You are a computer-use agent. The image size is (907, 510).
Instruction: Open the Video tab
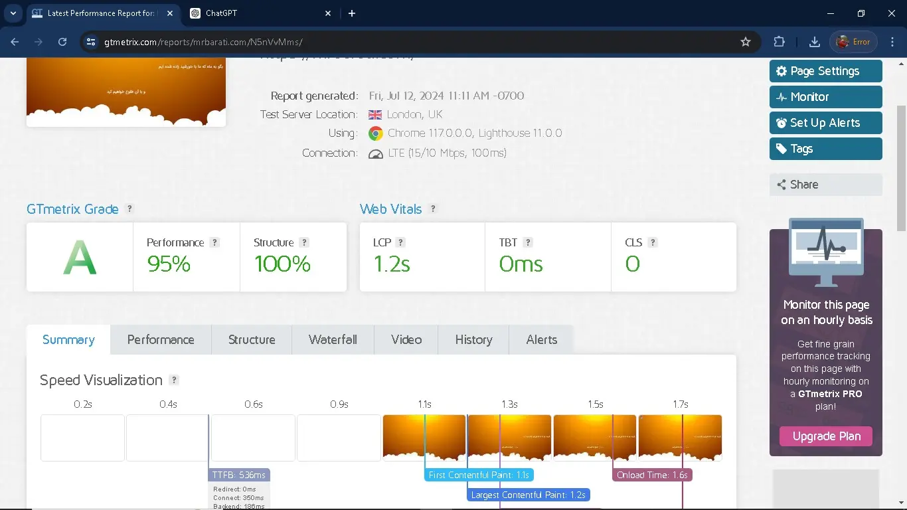406,339
